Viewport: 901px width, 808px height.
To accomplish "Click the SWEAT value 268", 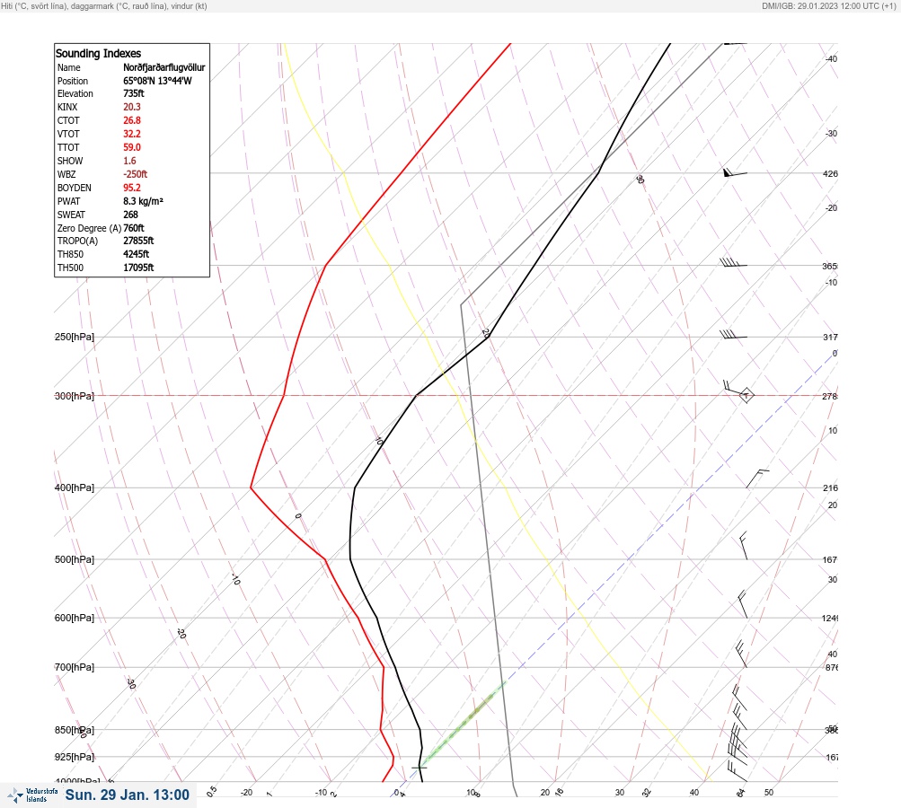I will tap(130, 215).
